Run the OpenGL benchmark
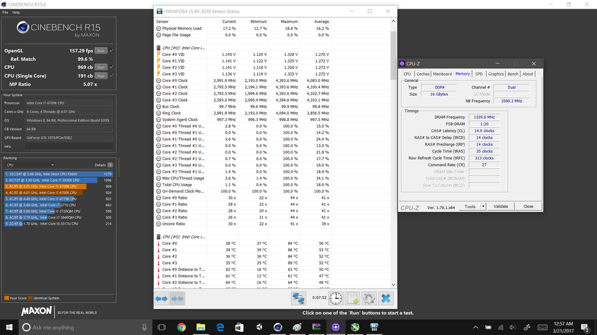This screenshot has width=597, height=335. [x=101, y=51]
